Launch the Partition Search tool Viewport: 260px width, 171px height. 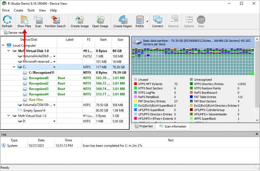(56, 21)
